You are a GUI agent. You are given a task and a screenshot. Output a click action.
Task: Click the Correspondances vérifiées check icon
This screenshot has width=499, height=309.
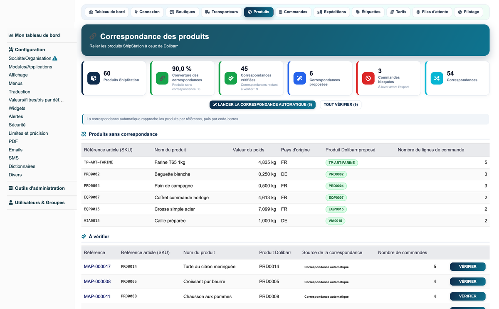tap(231, 78)
